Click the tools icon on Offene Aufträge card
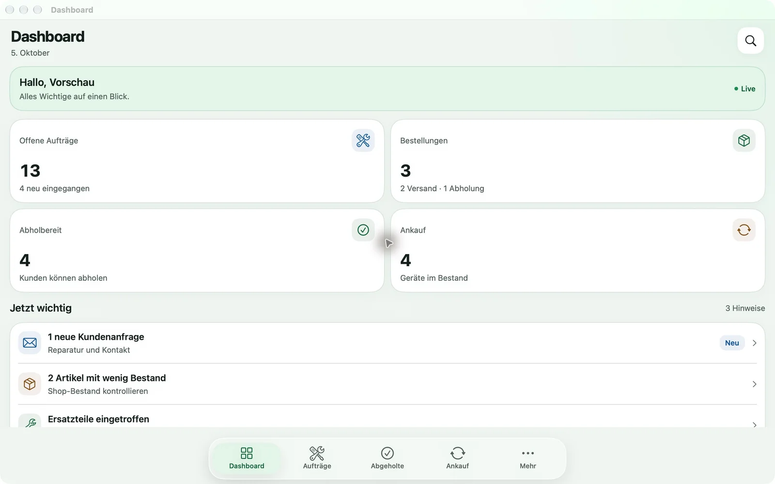Screen dimensions: 775x484 [363, 140]
